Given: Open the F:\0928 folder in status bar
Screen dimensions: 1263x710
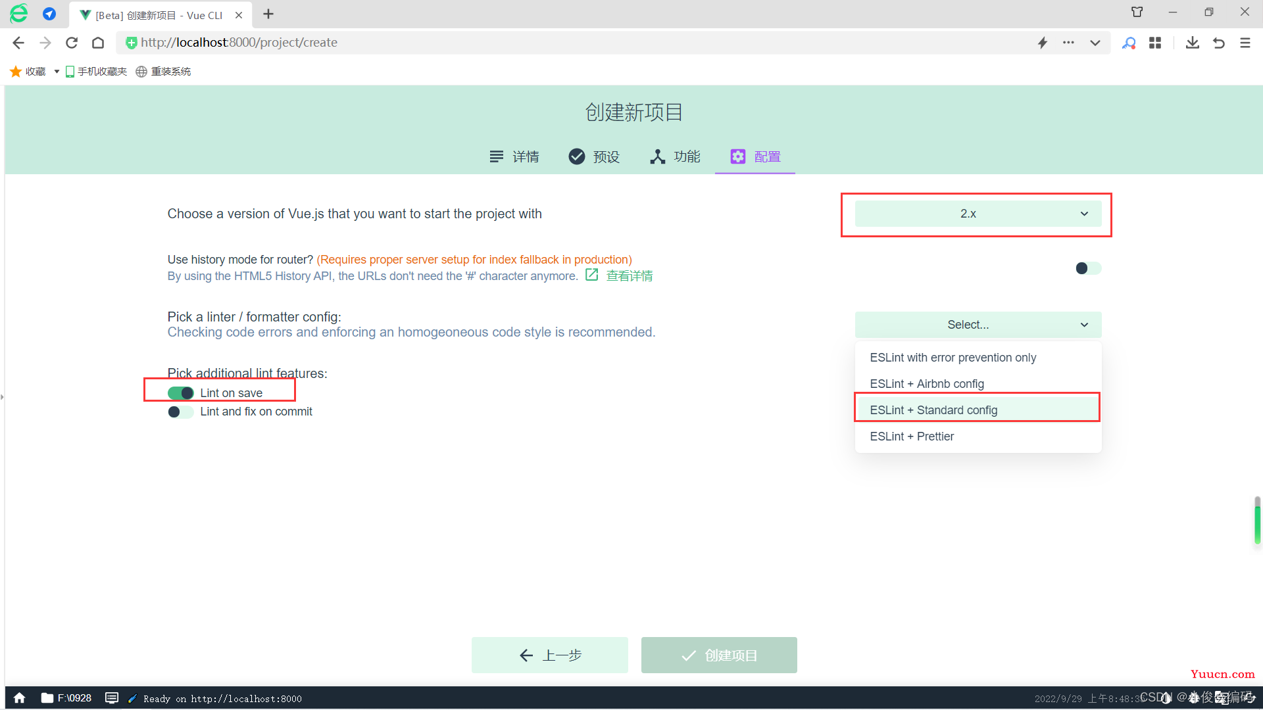Looking at the screenshot, I should click(66, 698).
